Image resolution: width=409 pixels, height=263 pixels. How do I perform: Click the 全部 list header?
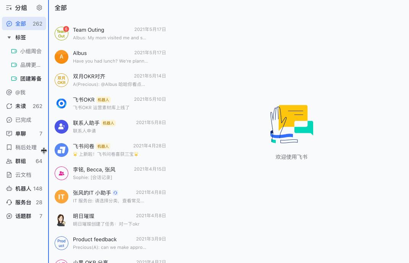(60, 8)
